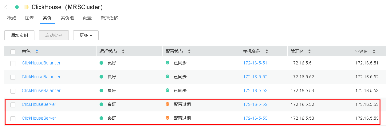Sort by 运行状态 column sort icon

click(123, 51)
